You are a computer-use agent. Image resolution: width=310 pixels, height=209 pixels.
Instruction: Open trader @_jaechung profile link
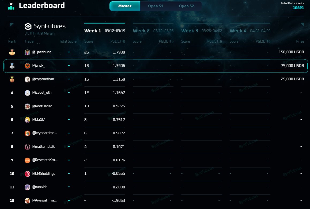coord(42,52)
